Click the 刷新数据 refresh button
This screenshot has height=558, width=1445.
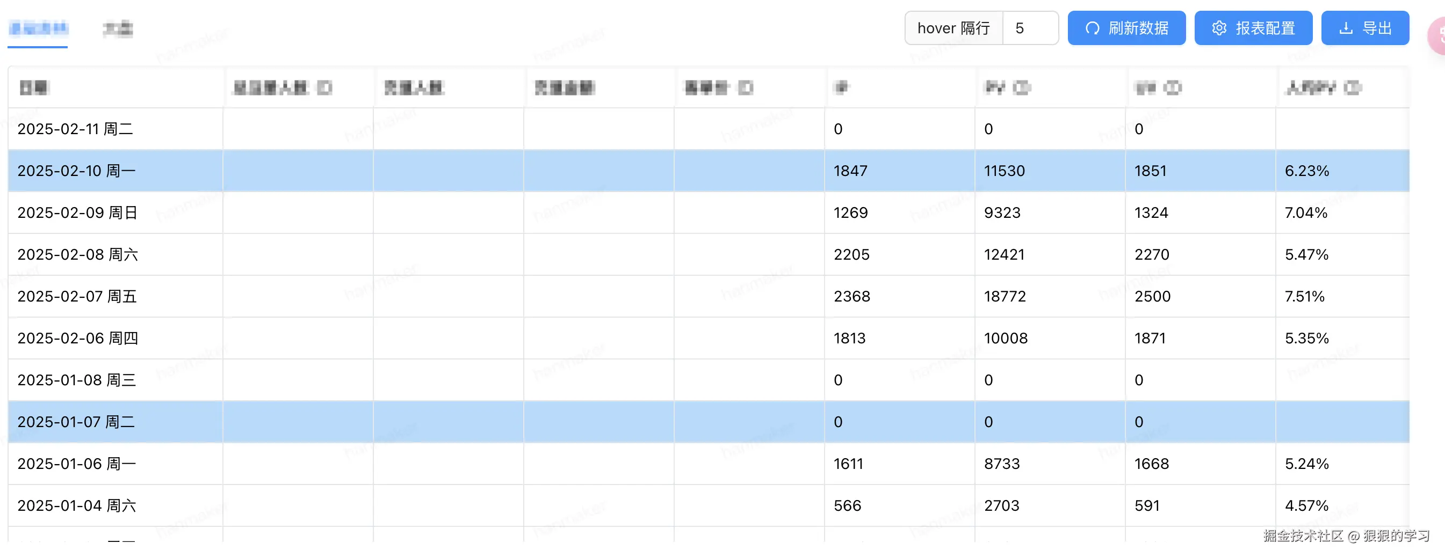point(1126,28)
